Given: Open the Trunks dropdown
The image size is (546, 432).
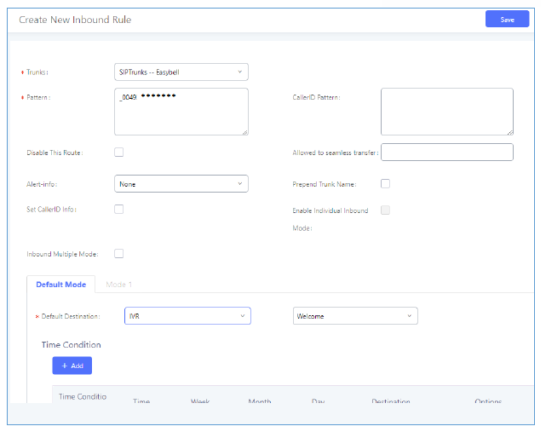Looking at the screenshot, I should (x=181, y=72).
